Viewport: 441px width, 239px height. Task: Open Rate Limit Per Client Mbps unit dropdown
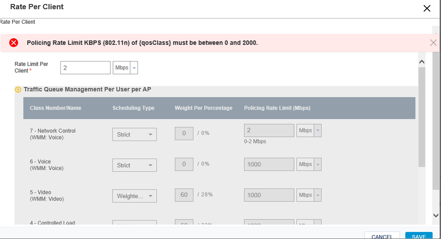[126, 68]
